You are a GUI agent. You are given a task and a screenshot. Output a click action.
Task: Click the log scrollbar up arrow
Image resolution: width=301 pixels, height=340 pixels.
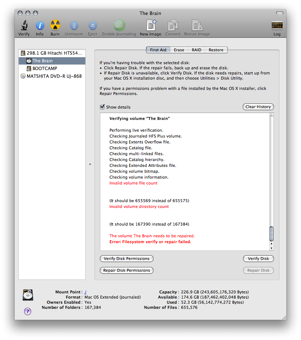(271, 244)
